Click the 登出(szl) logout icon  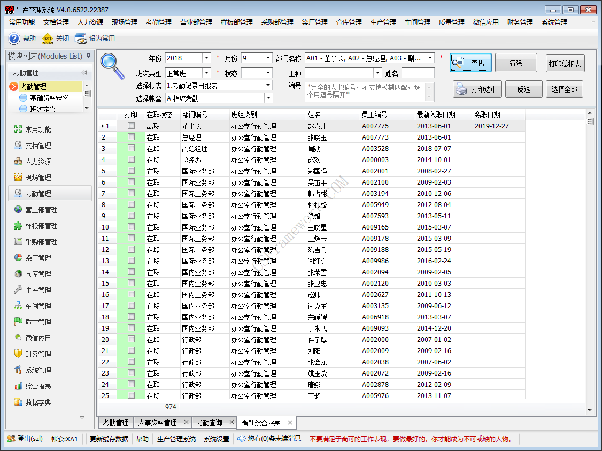coord(11,439)
